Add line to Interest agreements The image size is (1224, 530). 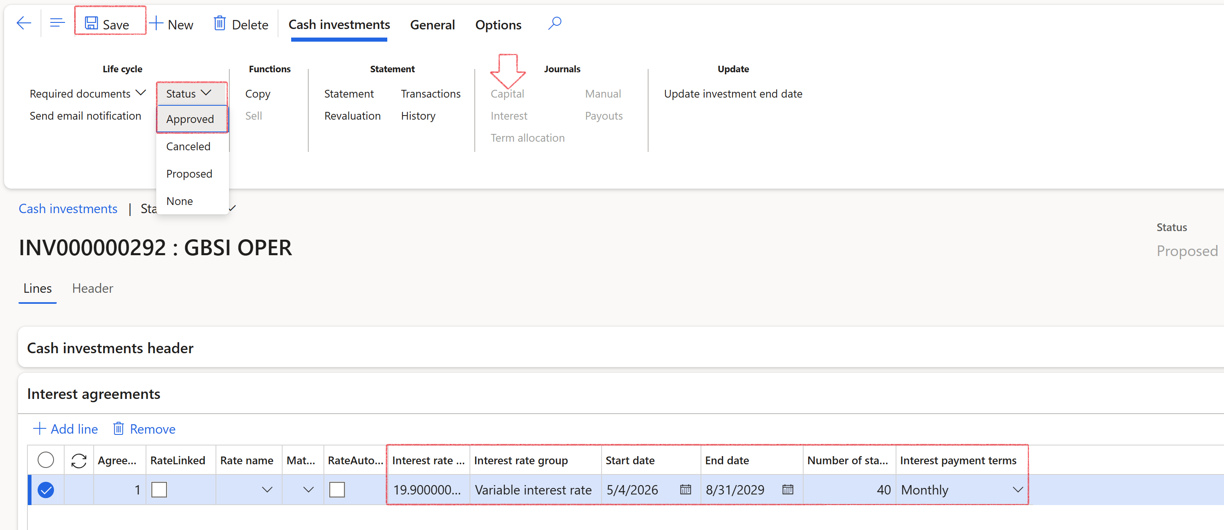click(x=65, y=429)
